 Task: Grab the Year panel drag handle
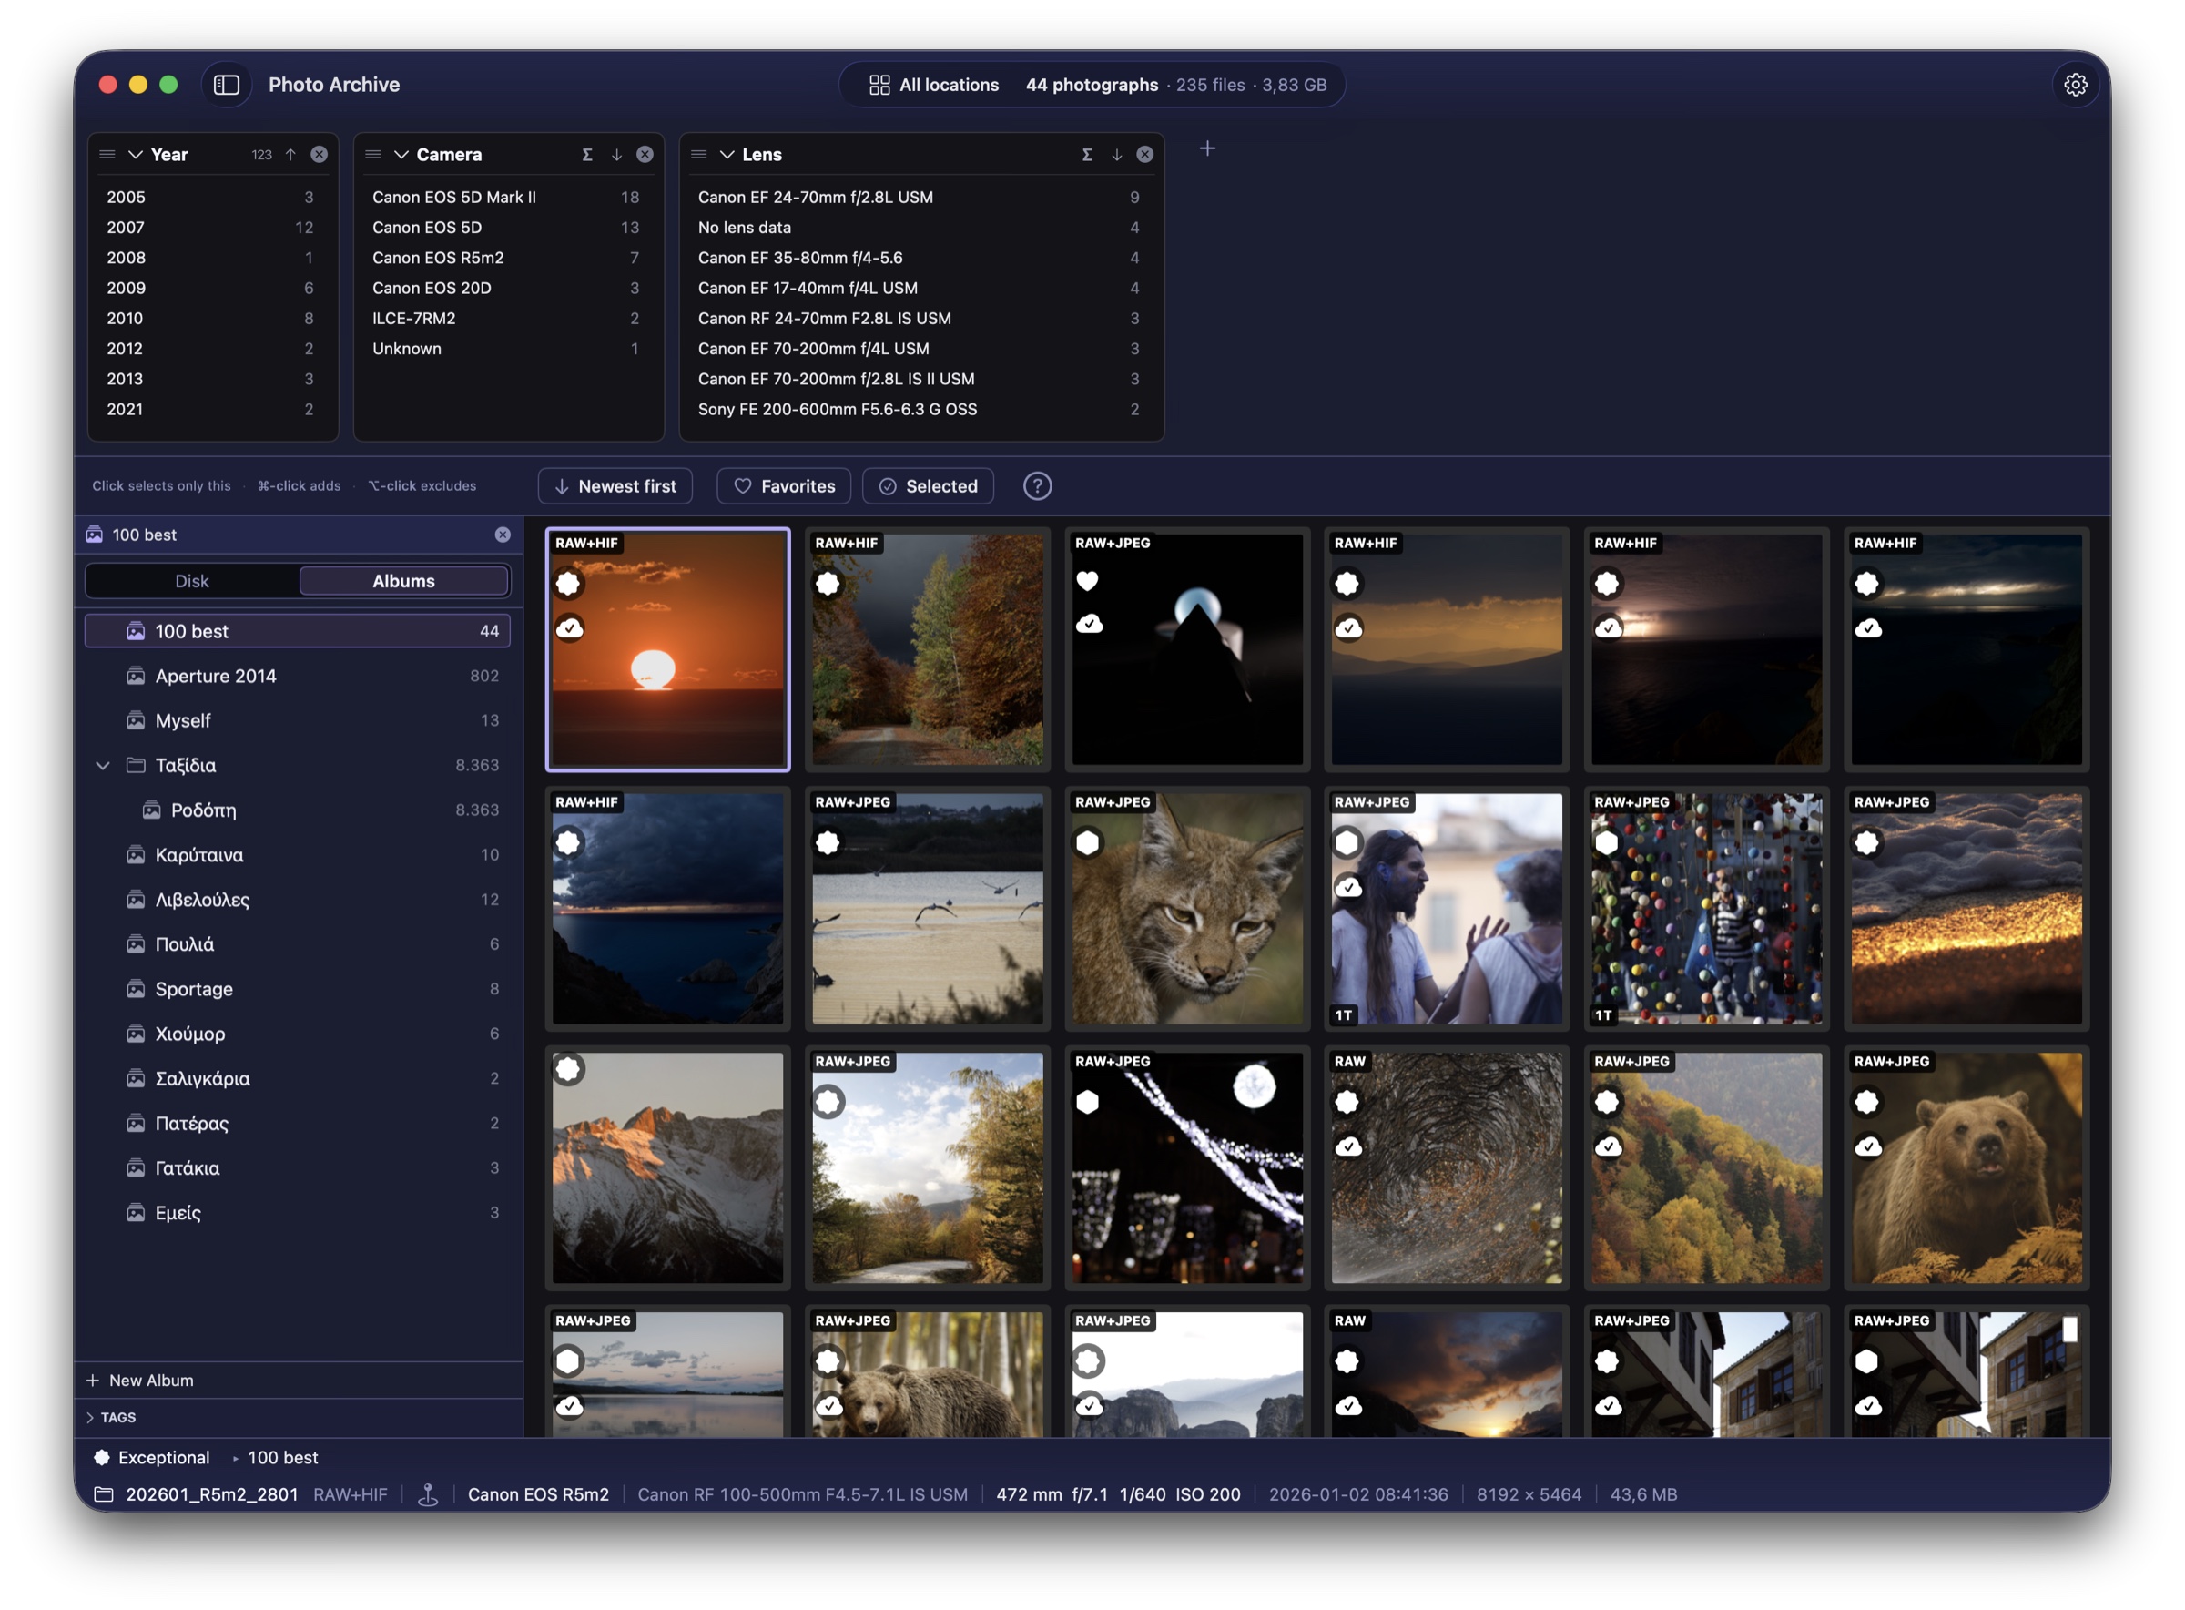(107, 154)
